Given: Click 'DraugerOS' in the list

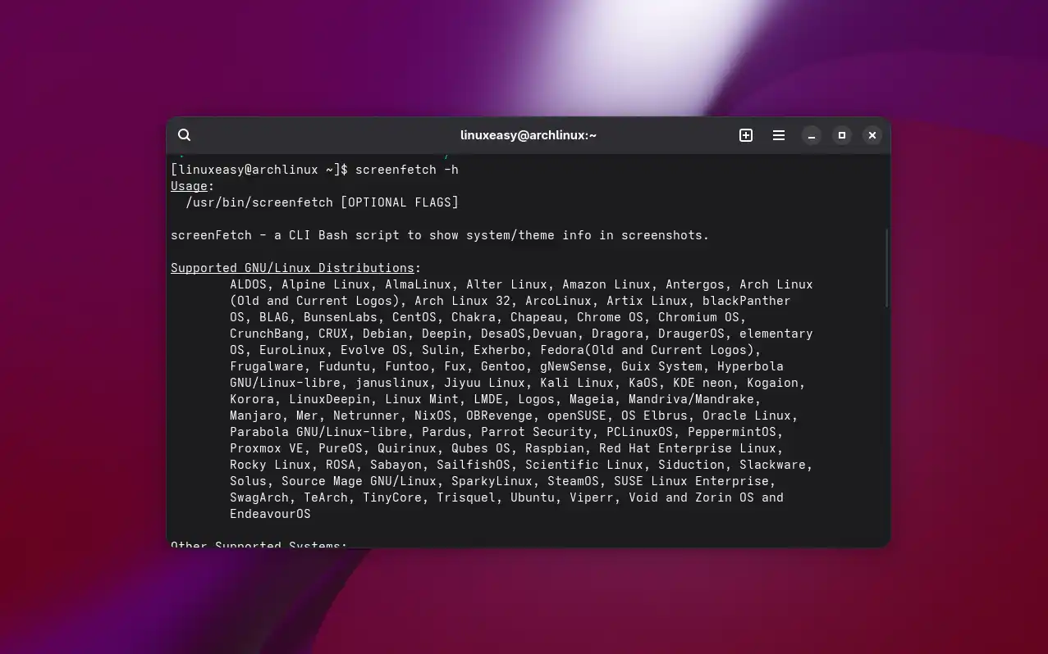Looking at the screenshot, I should 691,334.
